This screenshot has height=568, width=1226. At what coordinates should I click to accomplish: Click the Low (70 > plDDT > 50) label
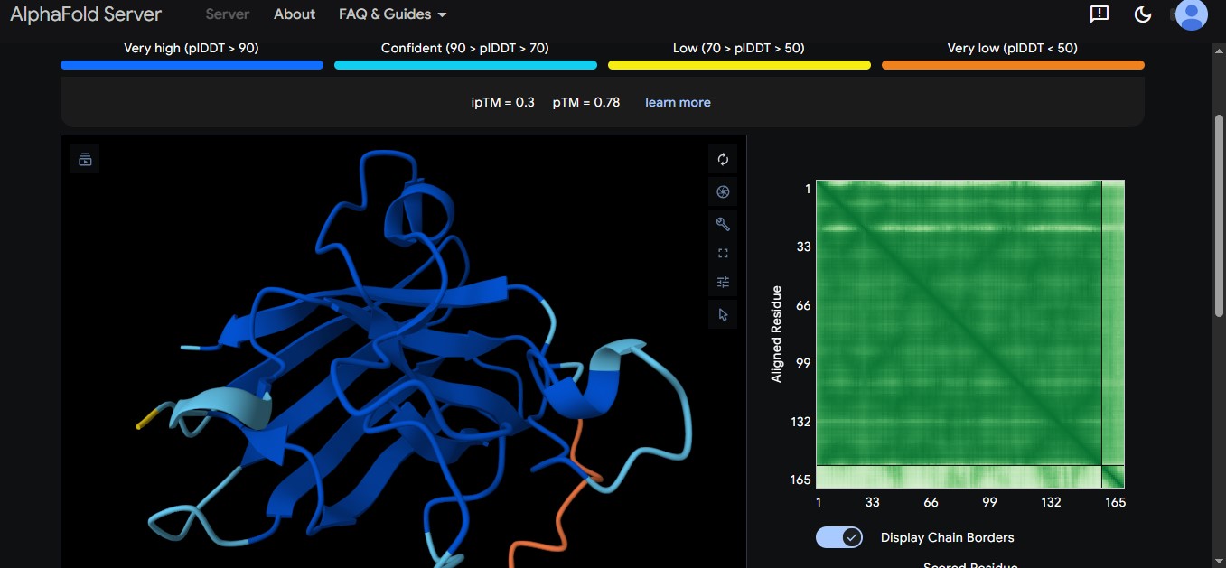739,48
